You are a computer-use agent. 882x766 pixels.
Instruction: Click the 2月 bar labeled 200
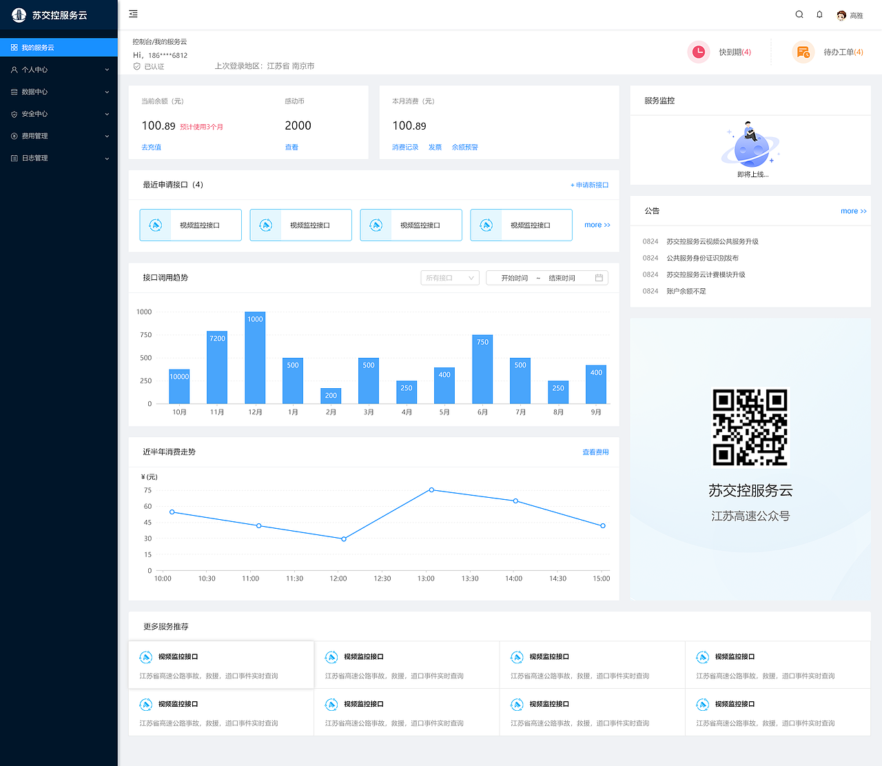point(331,396)
